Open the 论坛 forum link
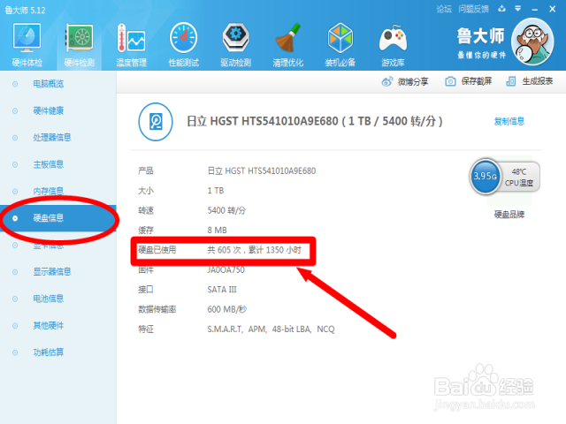Image resolution: width=566 pixels, height=424 pixels. [444, 9]
